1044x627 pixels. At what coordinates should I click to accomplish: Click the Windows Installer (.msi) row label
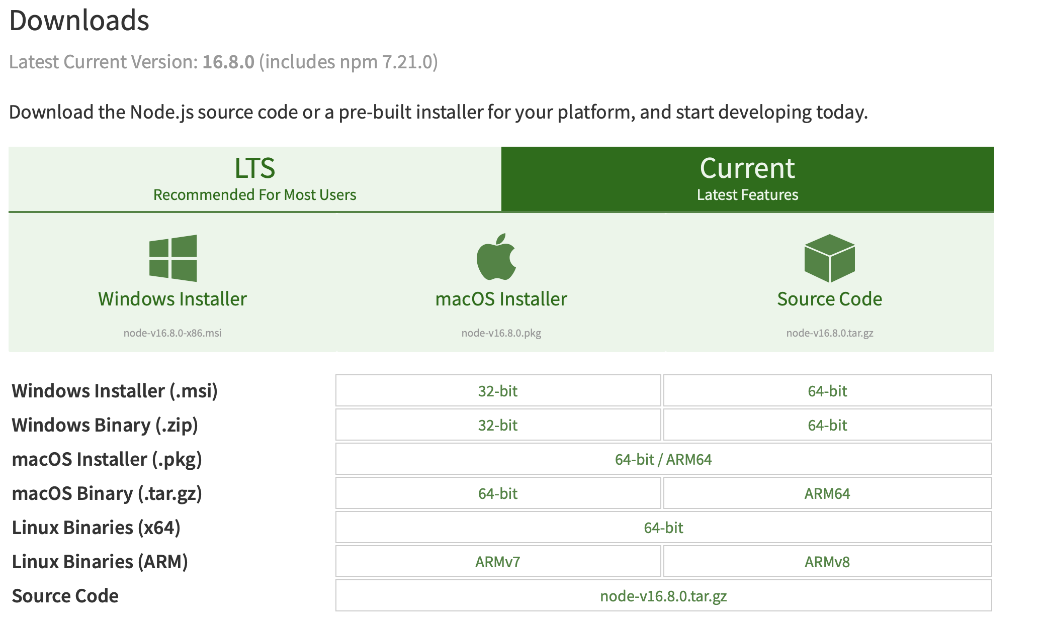[x=115, y=391]
